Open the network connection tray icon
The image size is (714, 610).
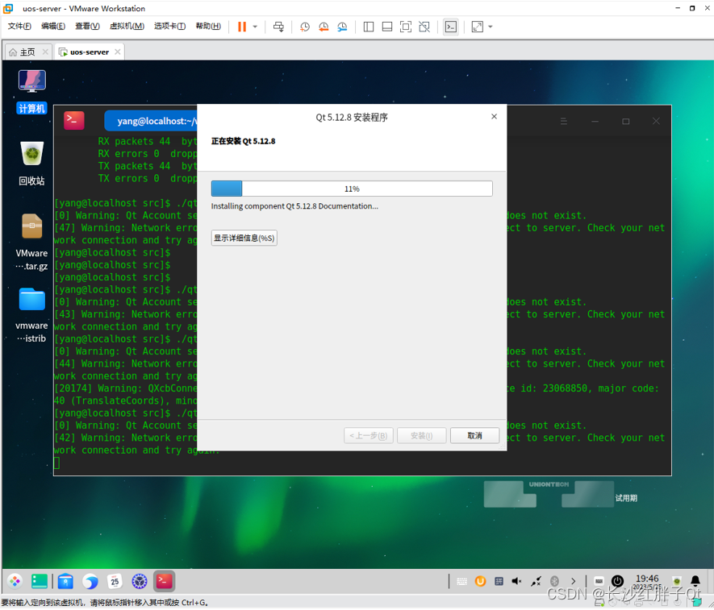536,581
